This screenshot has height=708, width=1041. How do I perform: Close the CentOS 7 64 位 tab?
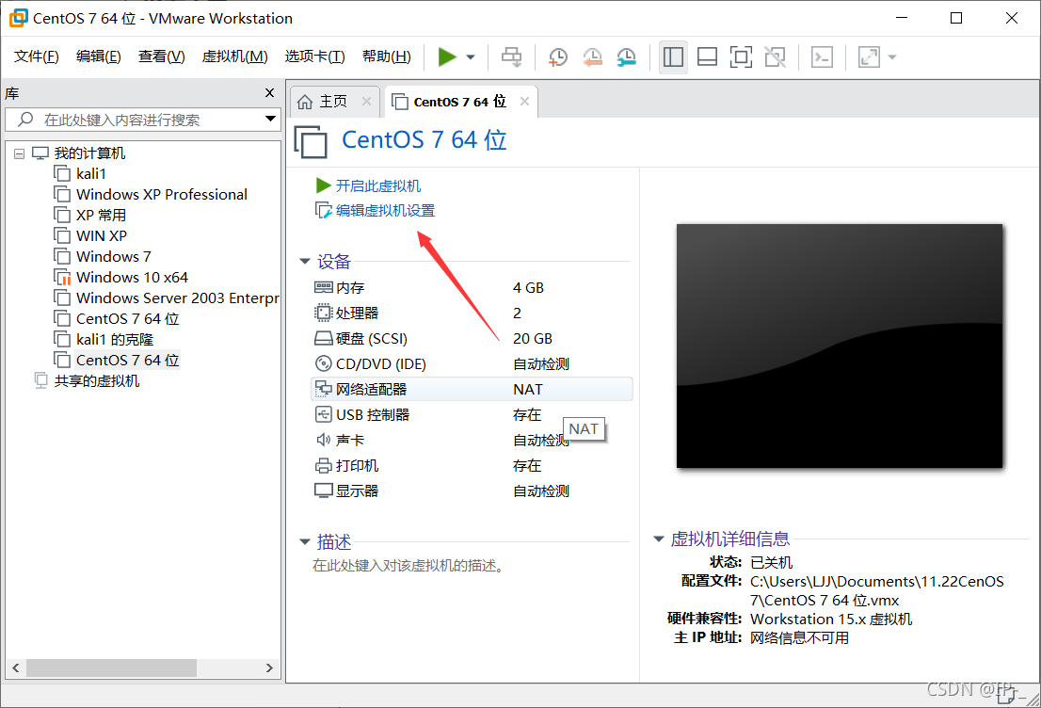point(524,101)
